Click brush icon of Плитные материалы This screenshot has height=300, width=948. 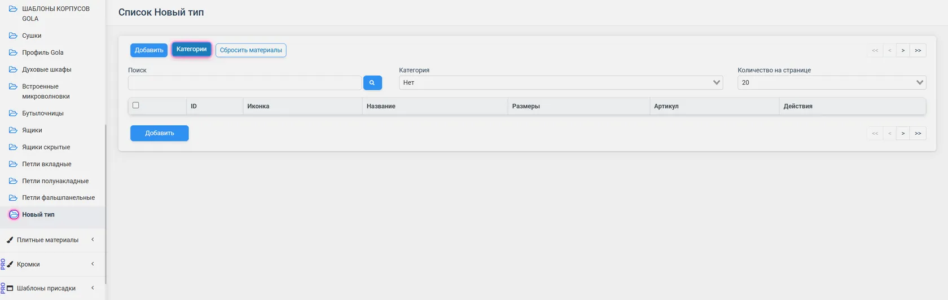pyautogui.click(x=10, y=240)
